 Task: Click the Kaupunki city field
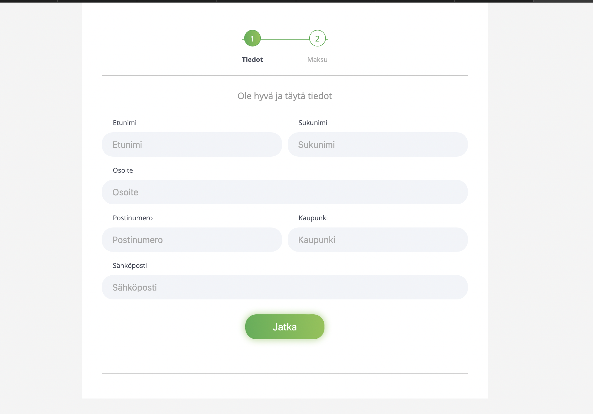(x=378, y=240)
